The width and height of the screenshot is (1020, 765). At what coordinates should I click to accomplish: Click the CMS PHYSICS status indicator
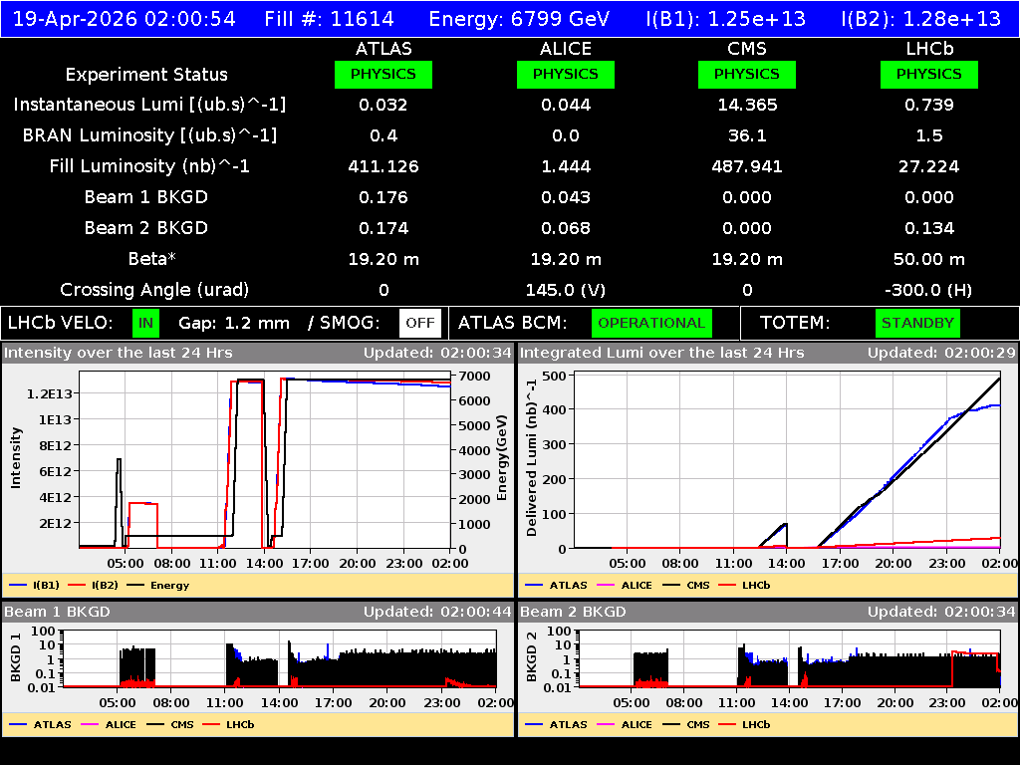(x=747, y=74)
